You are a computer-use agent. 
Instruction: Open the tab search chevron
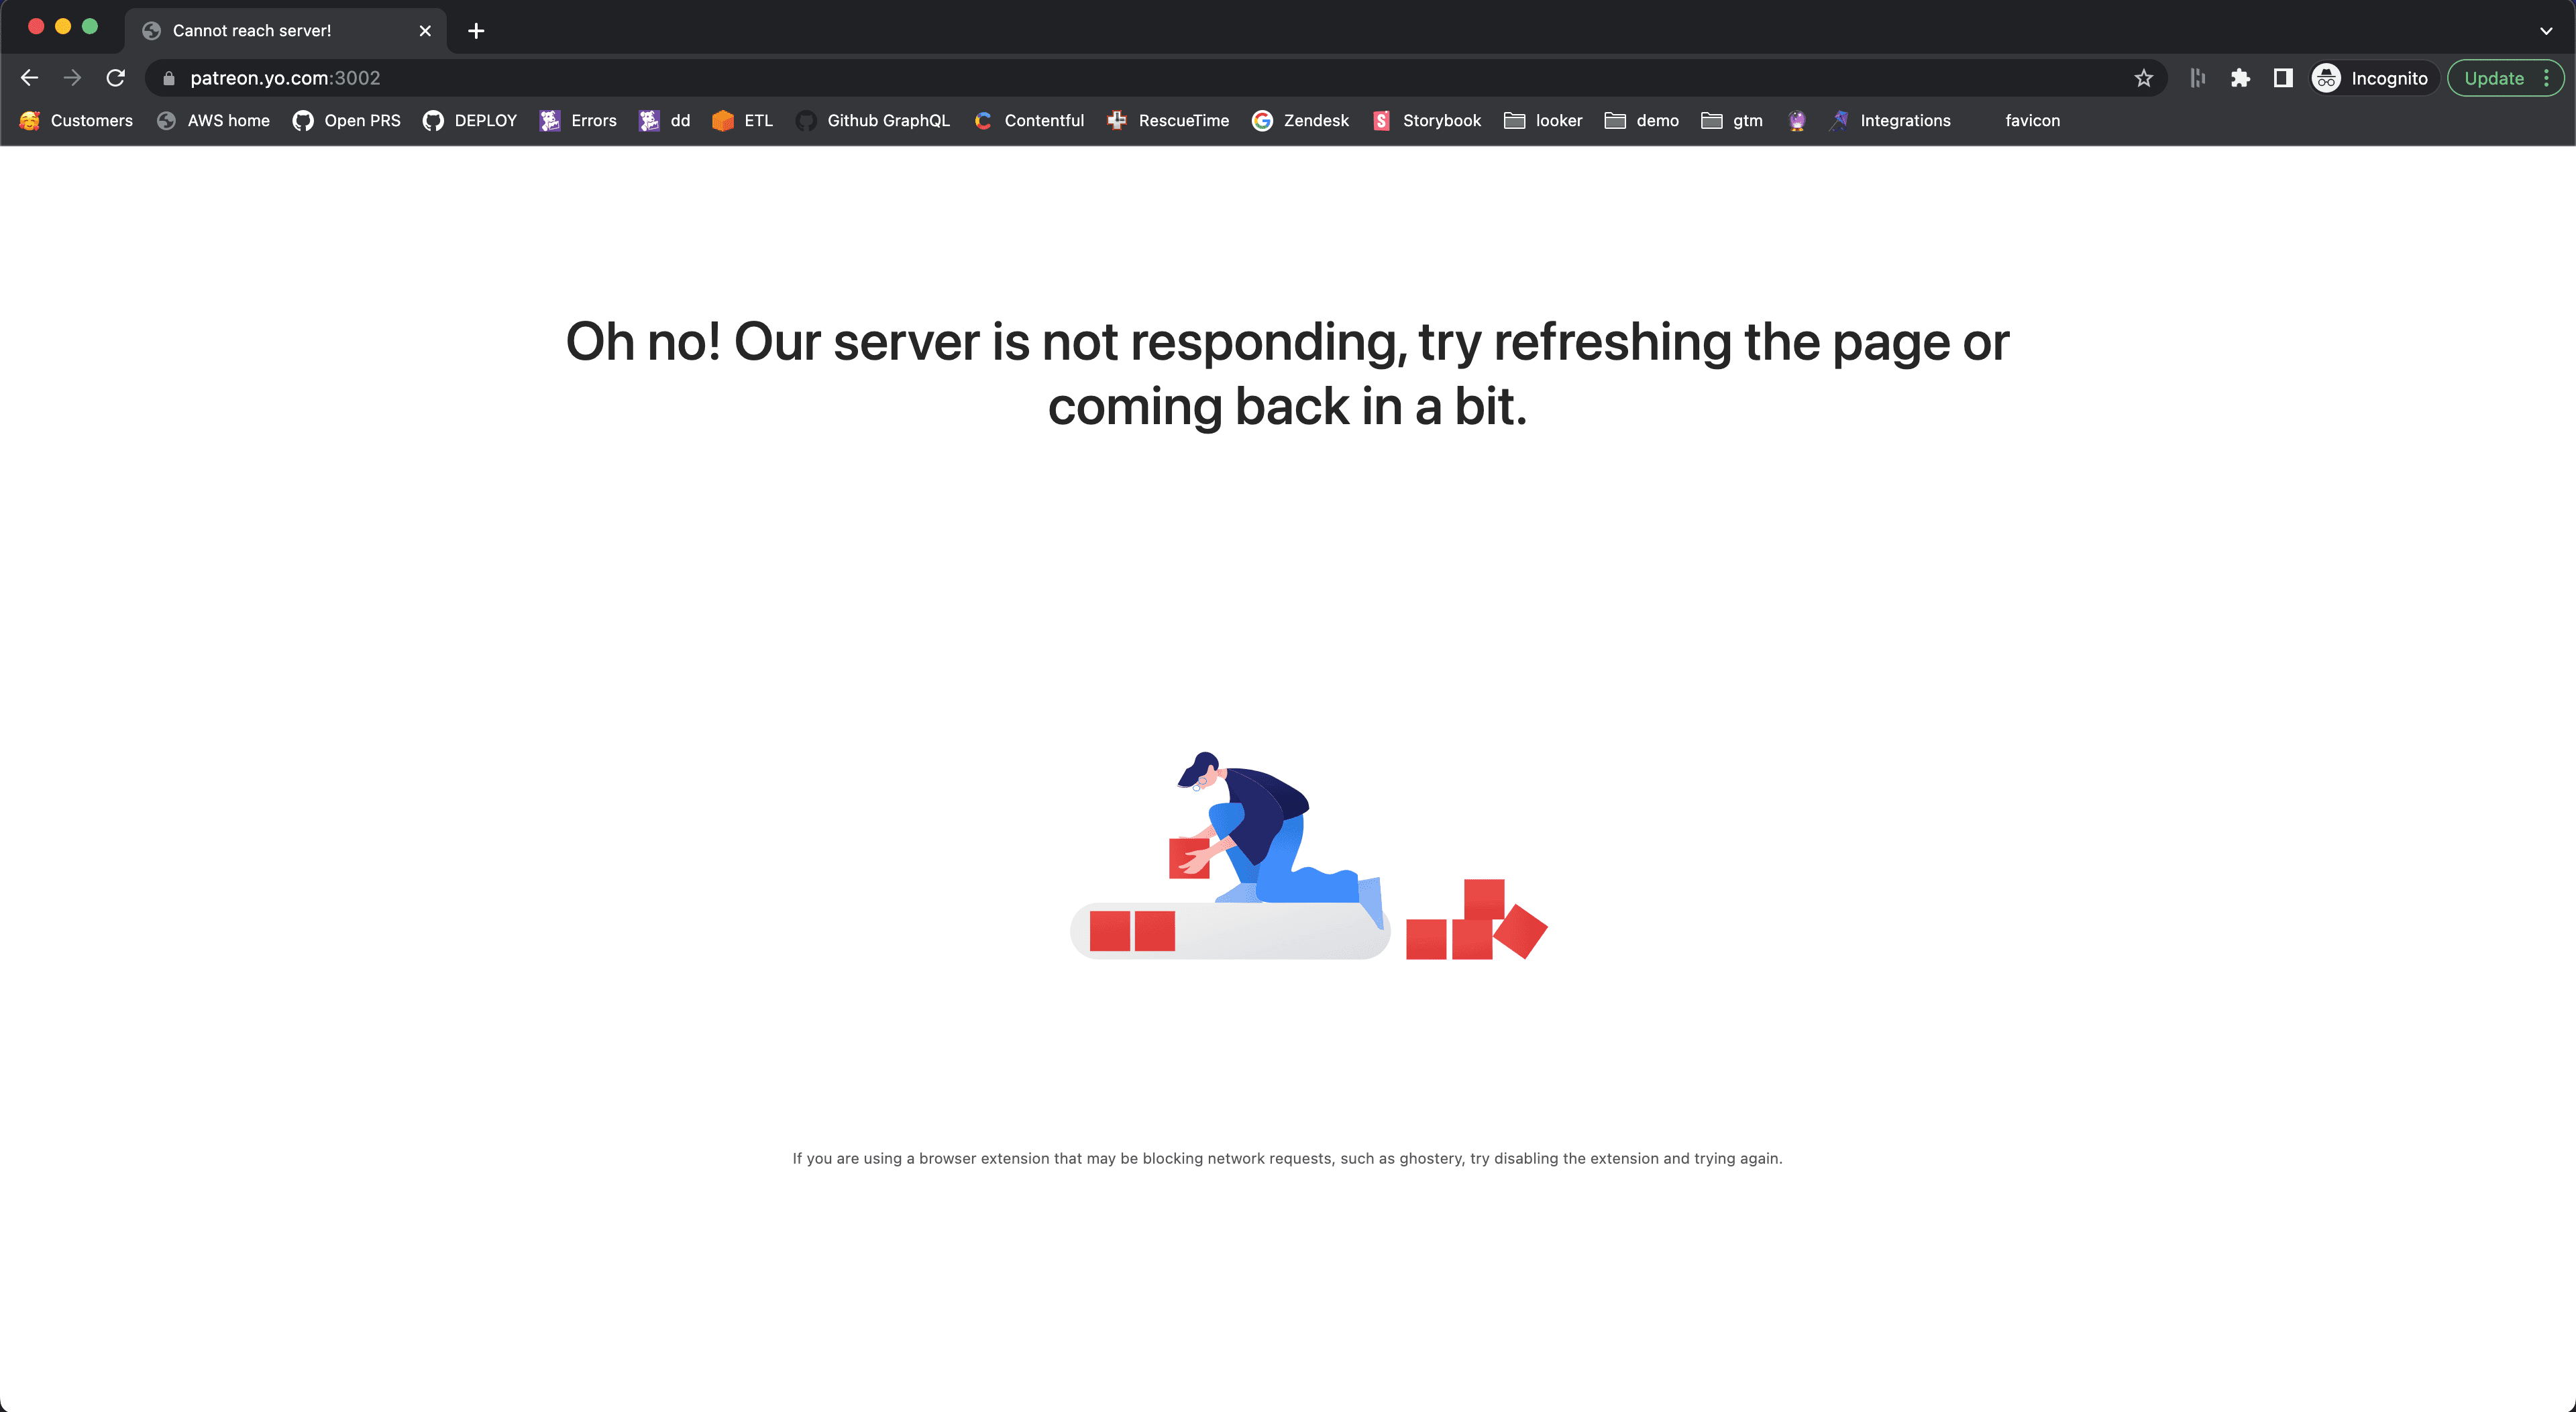coord(2545,31)
